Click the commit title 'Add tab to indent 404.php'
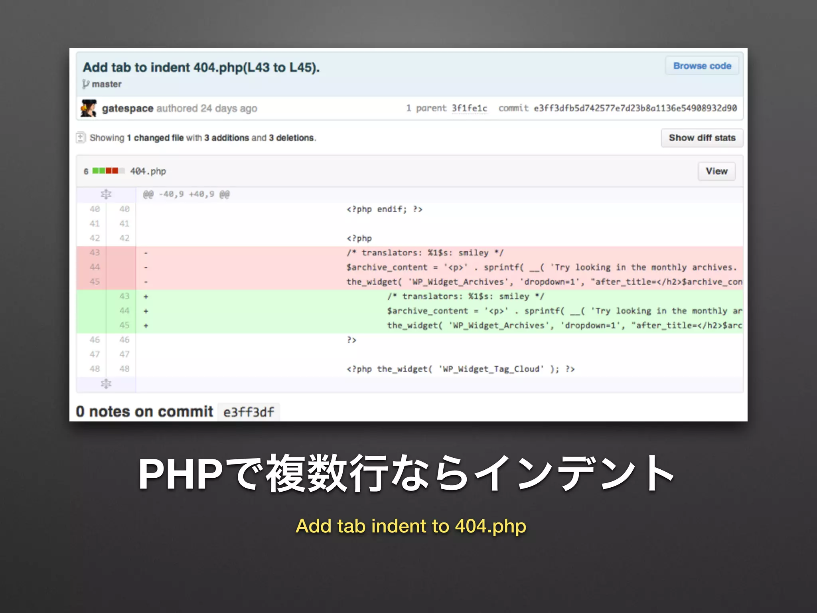The height and width of the screenshot is (613, 817). [x=201, y=67]
